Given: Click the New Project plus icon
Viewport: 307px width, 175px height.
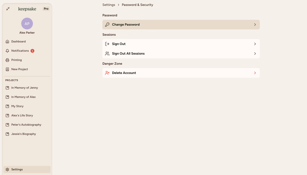Looking at the screenshot, I should (x=7, y=69).
